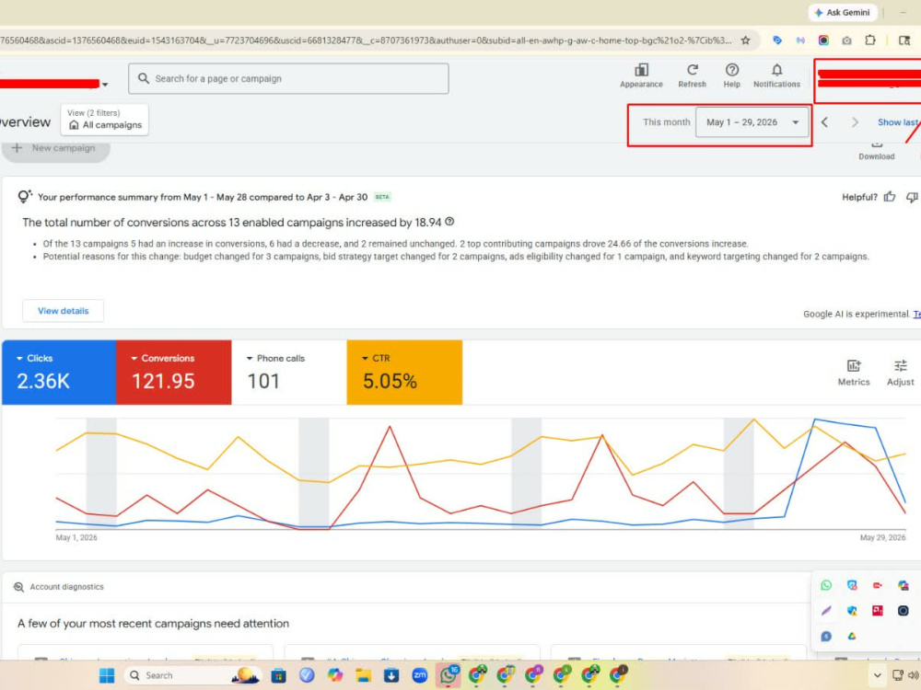The width and height of the screenshot is (921, 690).
Task: Go to the next date period
Action: [855, 122]
